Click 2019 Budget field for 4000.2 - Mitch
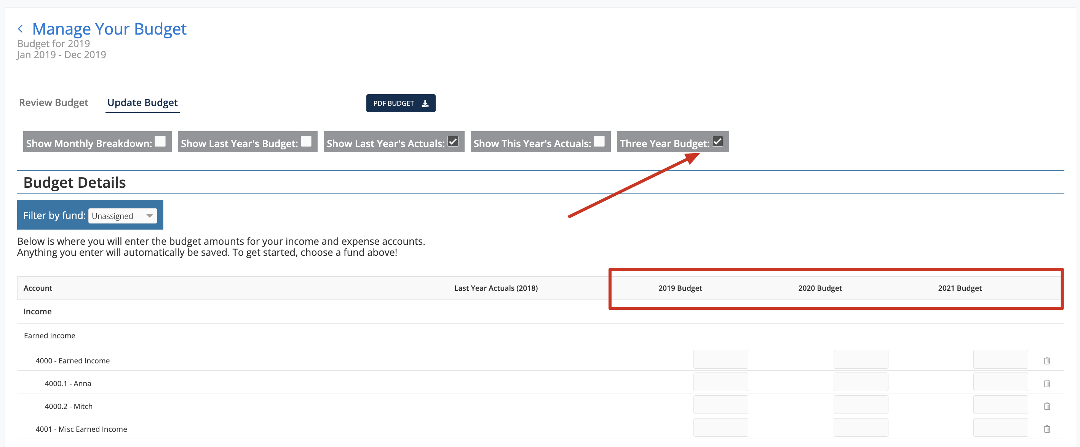This screenshot has height=447, width=1080. (x=720, y=405)
